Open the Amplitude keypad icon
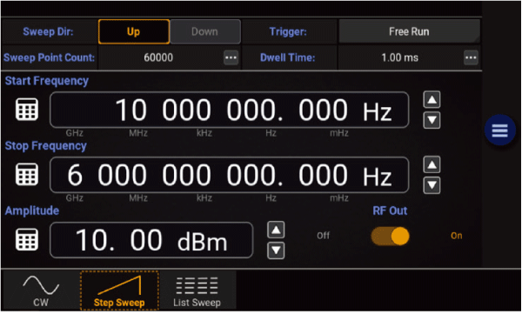The width and height of the screenshot is (522, 314). point(27,239)
